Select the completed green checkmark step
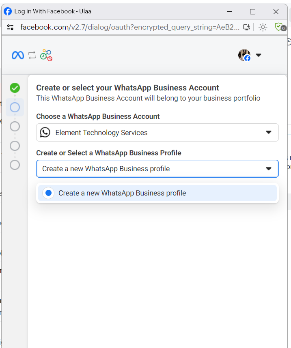 click(15, 88)
